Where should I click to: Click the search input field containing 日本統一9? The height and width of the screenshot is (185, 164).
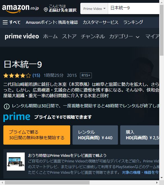tap(133, 8)
